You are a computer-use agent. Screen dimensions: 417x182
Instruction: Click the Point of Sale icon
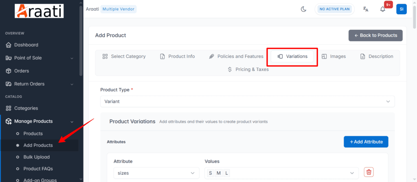[9, 58]
